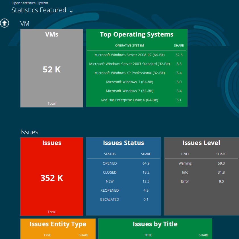Select Microsoft Windows 7 (32-Bit) row
Image resolution: width=239 pixels, height=239 pixels.
tap(129, 91)
